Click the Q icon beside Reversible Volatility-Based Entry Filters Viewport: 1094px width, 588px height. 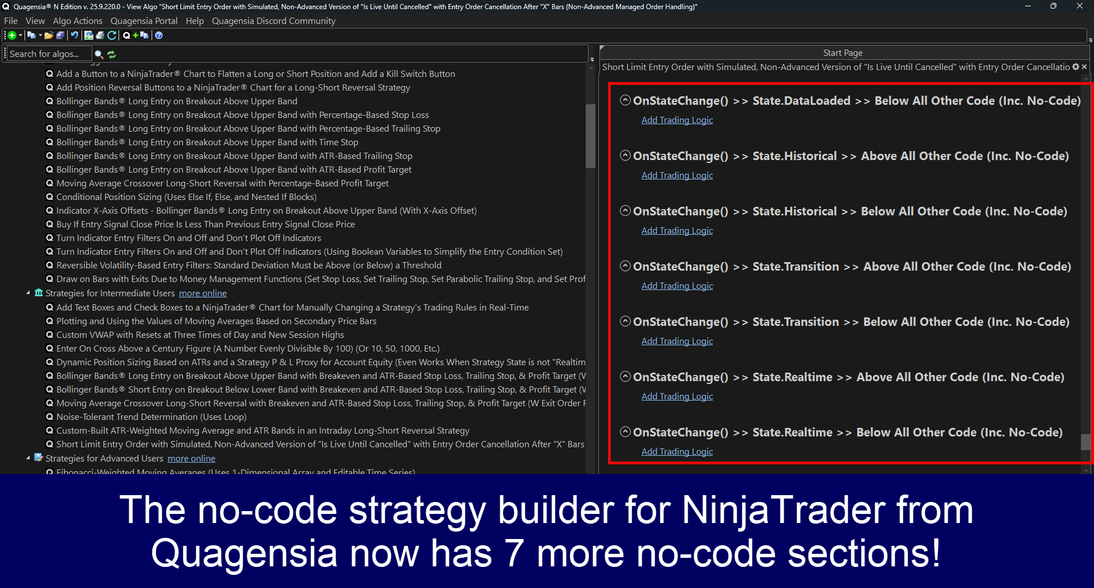click(x=50, y=265)
